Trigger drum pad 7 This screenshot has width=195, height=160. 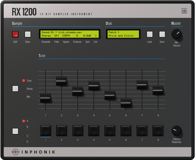(142, 130)
